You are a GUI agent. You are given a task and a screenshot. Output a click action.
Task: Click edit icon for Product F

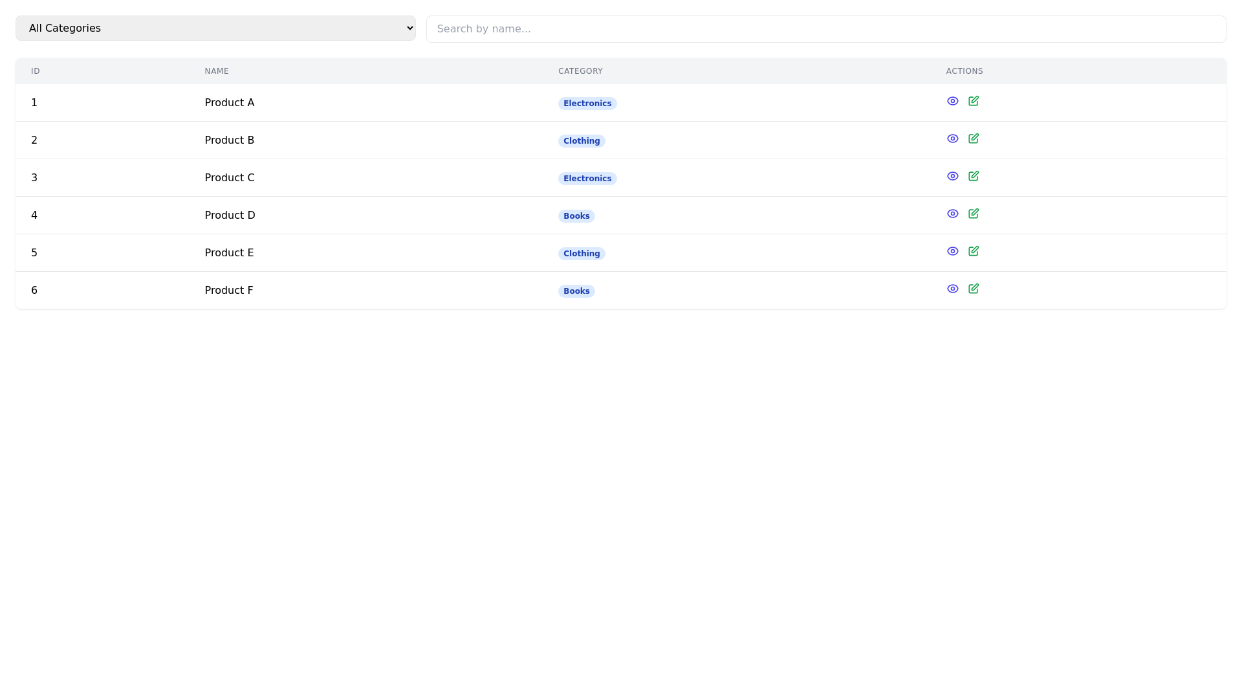click(x=973, y=289)
